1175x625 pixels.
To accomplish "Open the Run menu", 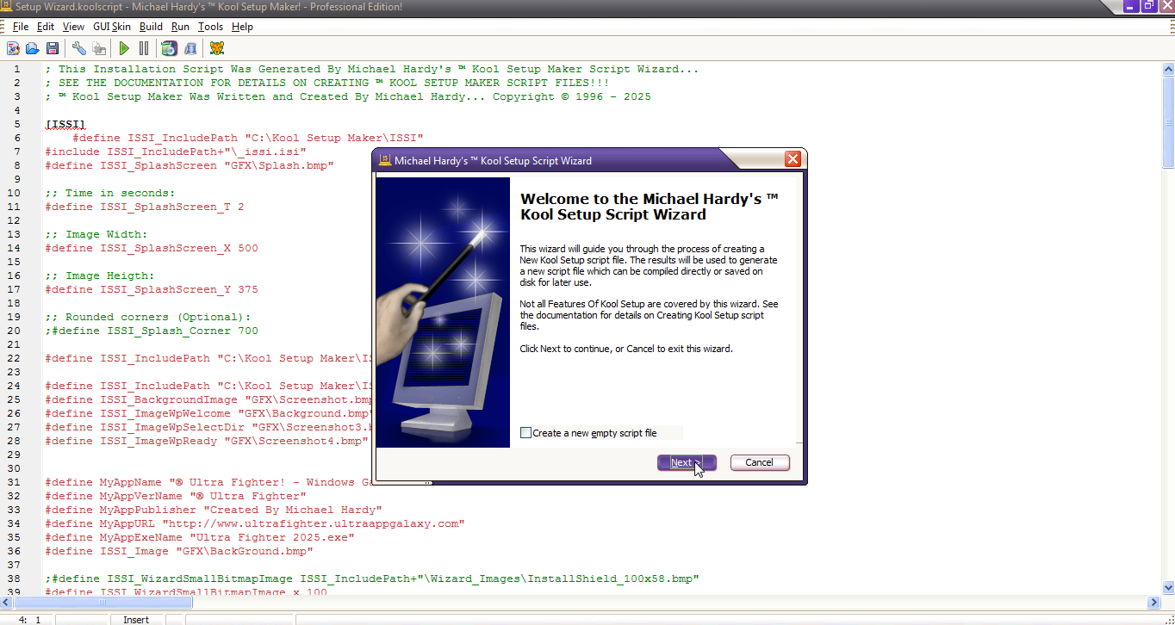I will click(x=180, y=27).
